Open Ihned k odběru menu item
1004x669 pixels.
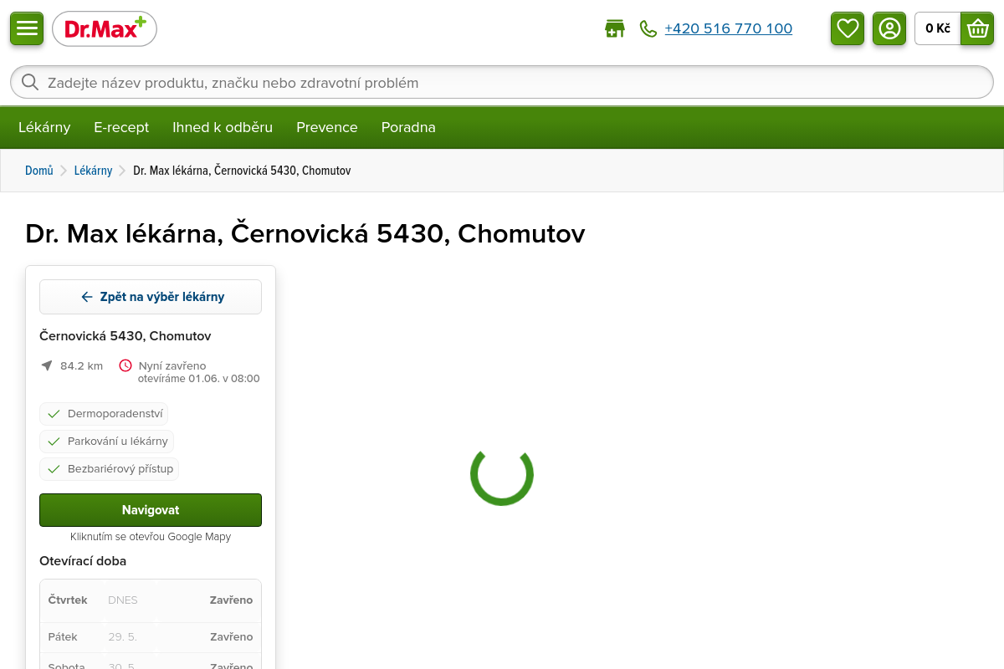pyautogui.click(x=223, y=127)
